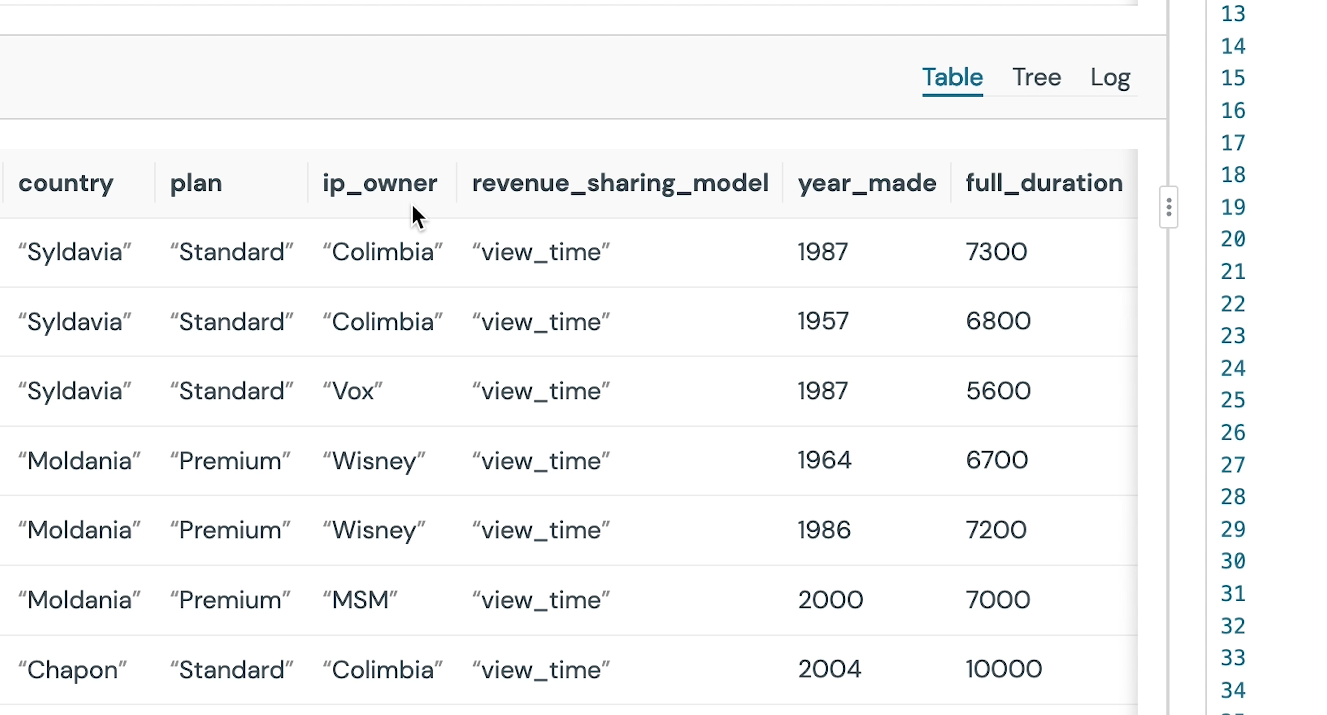
Task: Open the Log tab
Action: [1110, 78]
